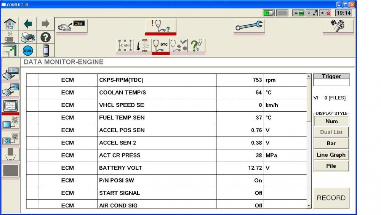Viewport: 381px width, 215px height.
Task: Open the wrench repair icon
Action: 249,26
